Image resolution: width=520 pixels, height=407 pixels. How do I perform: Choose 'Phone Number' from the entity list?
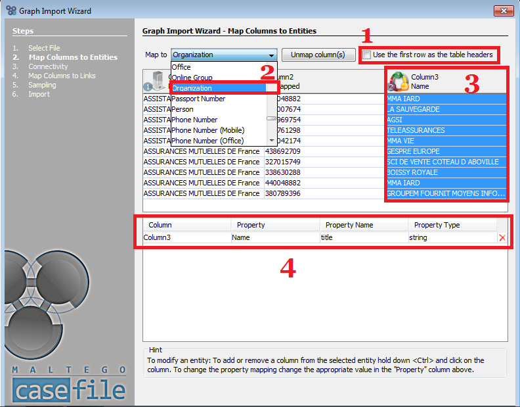(219, 120)
